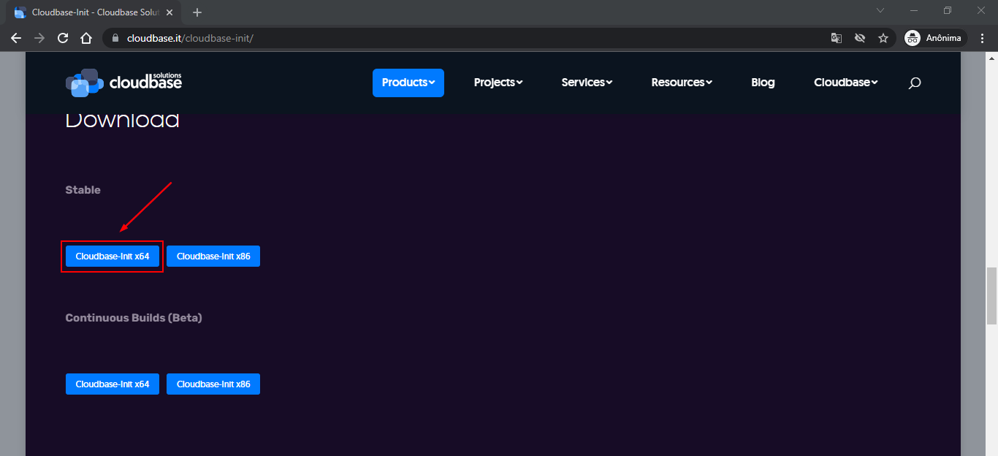The height and width of the screenshot is (456, 998).
Task: Reload the page with the refresh icon
Action: point(63,38)
